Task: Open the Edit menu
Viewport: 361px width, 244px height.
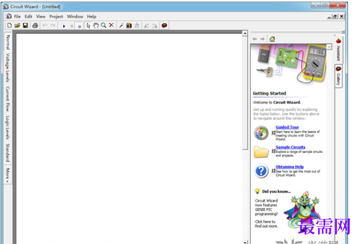Action: [x=29, y=16]
